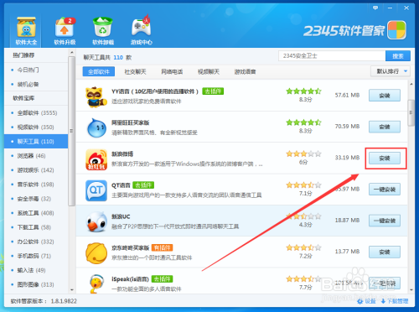Viewport: 419px width, 312px height.
Task: Click the sidebar scrollbar down arrow
Action: click(72, 290)
